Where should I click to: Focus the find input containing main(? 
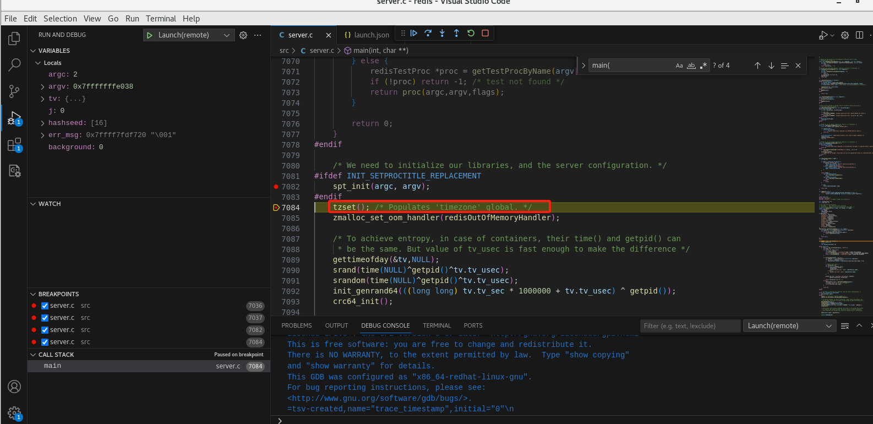631,66
